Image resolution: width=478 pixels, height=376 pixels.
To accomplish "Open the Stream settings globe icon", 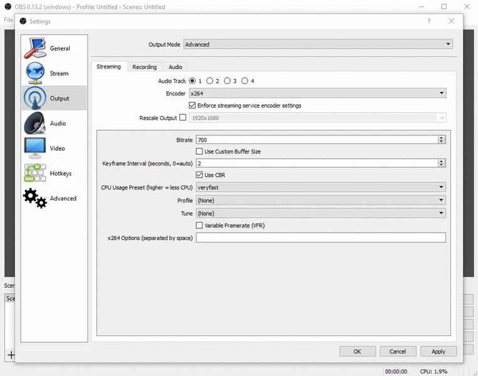I will point(35,73).
